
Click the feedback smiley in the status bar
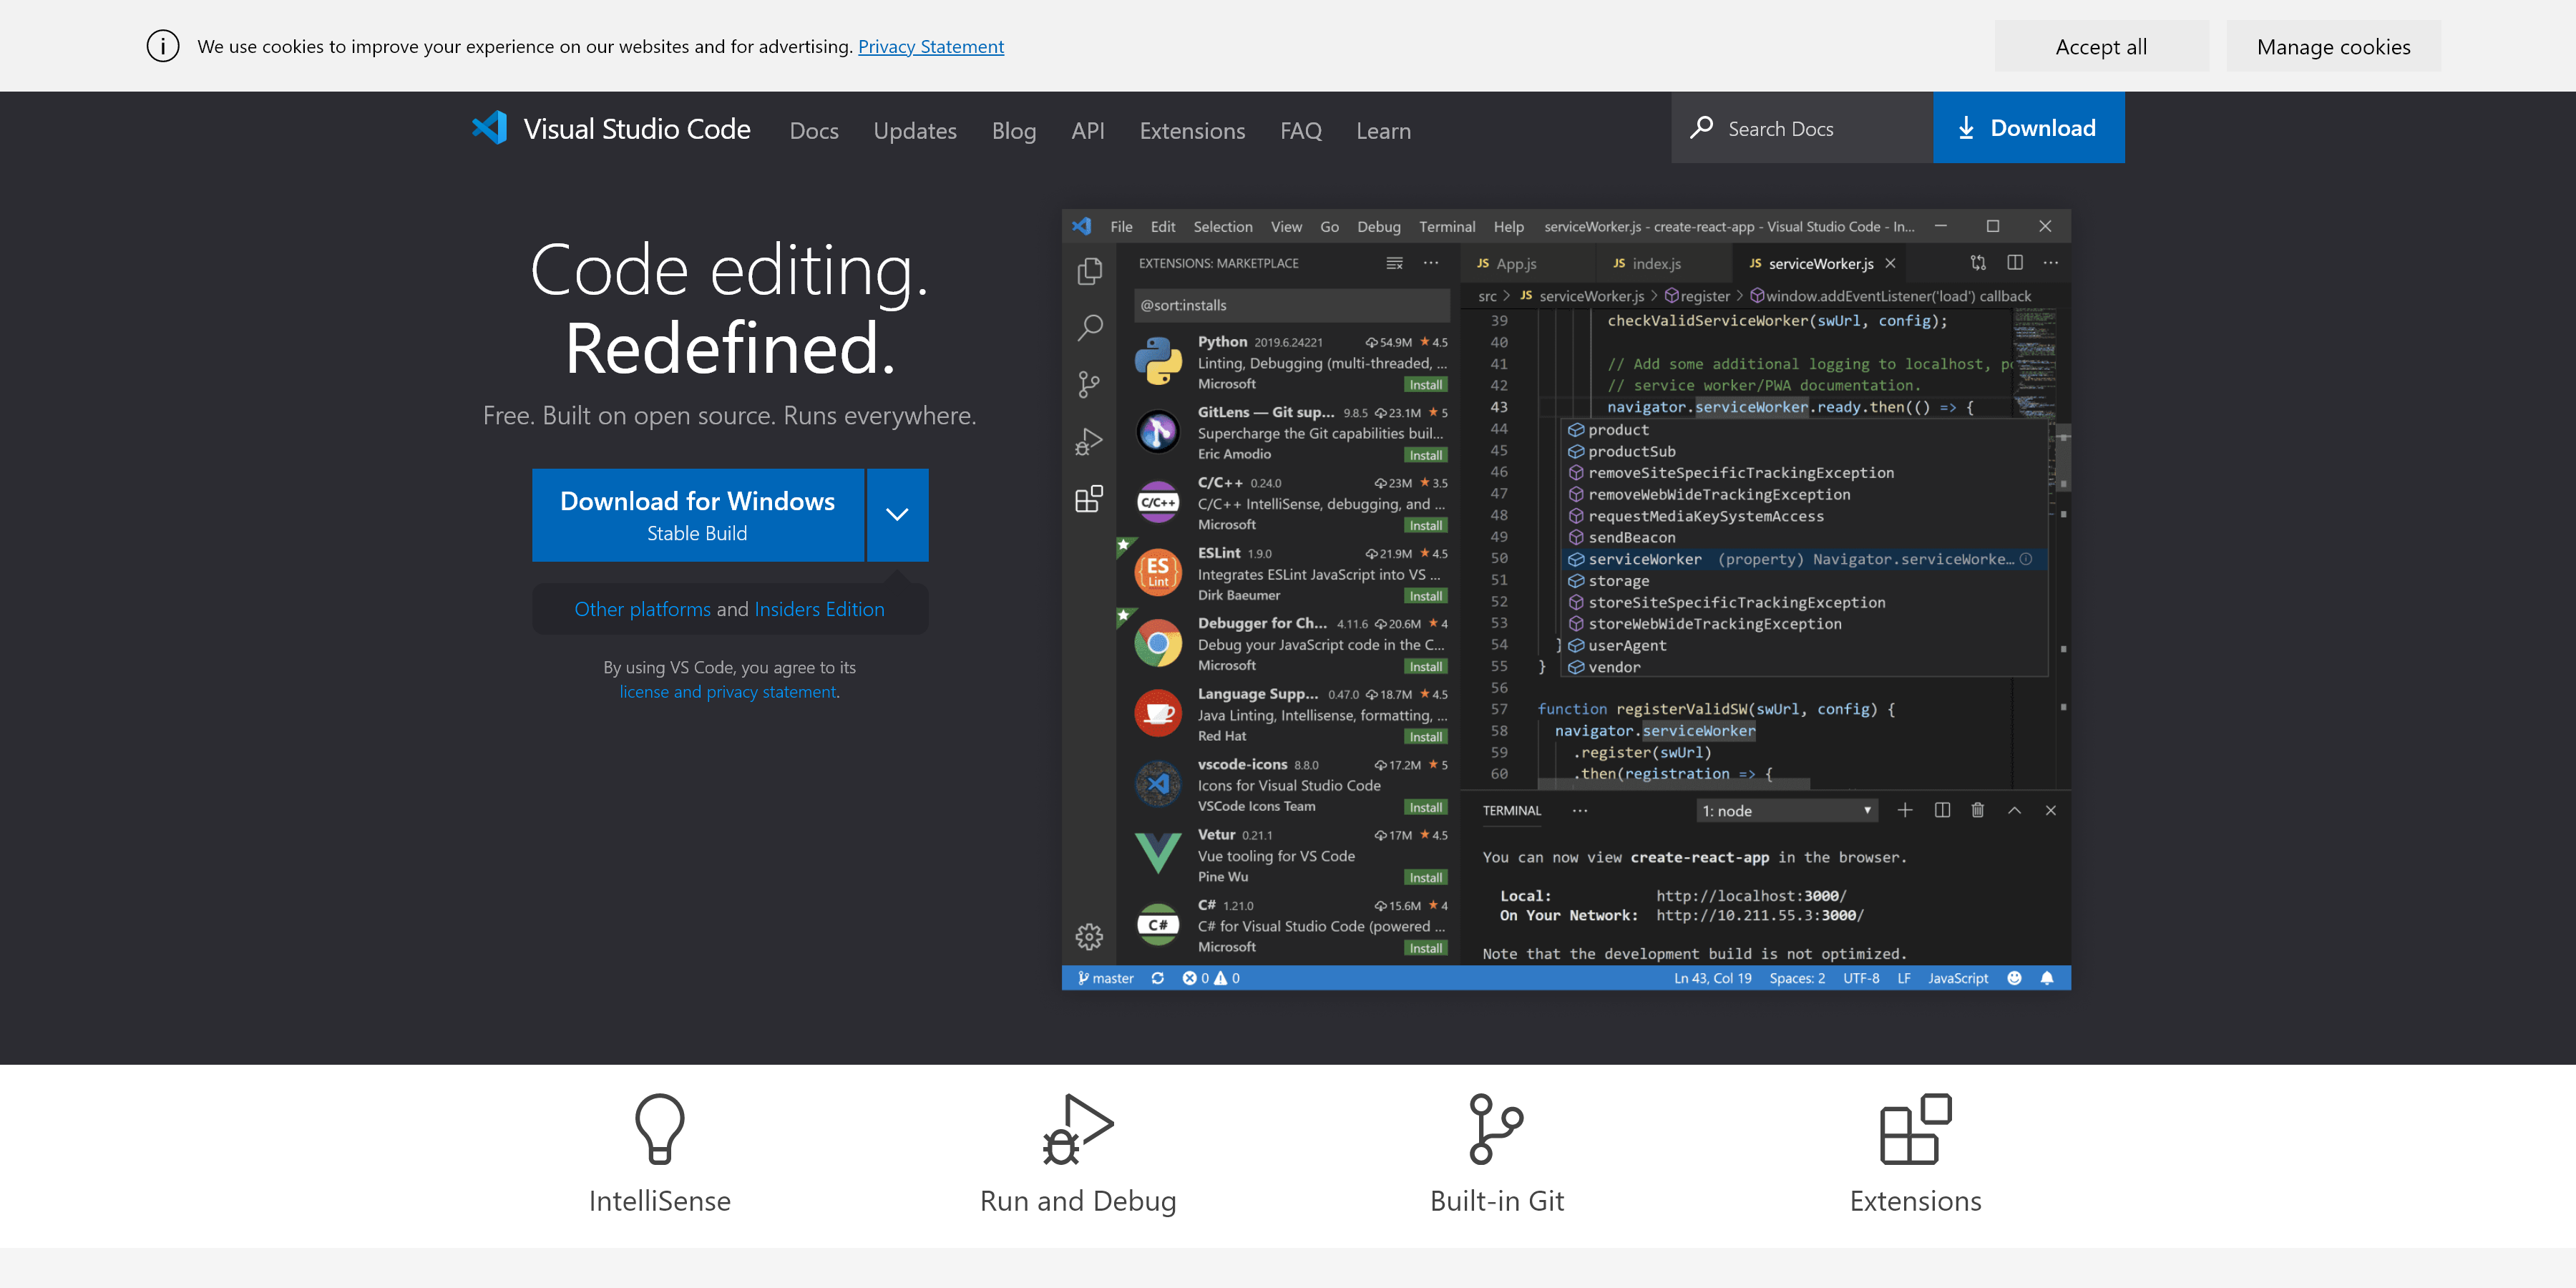point(2014,978)
